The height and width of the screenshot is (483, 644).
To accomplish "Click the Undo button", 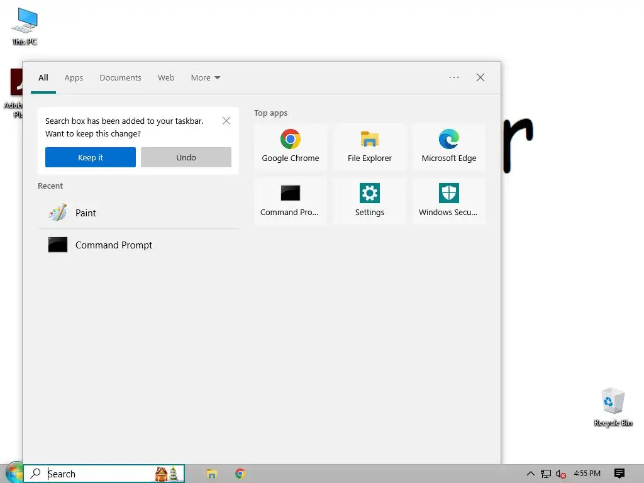I will (186, 157).
